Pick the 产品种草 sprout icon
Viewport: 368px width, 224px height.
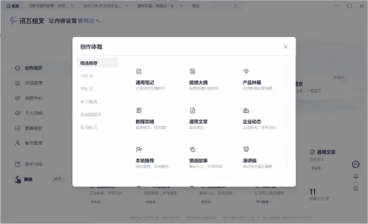(x=246, y=71)
